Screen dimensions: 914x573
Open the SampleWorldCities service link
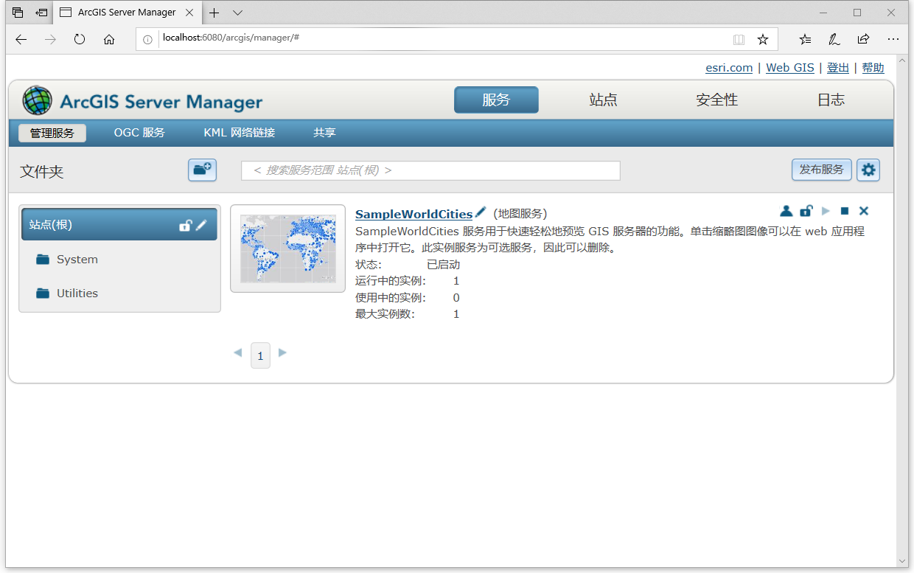click(414, 214)
